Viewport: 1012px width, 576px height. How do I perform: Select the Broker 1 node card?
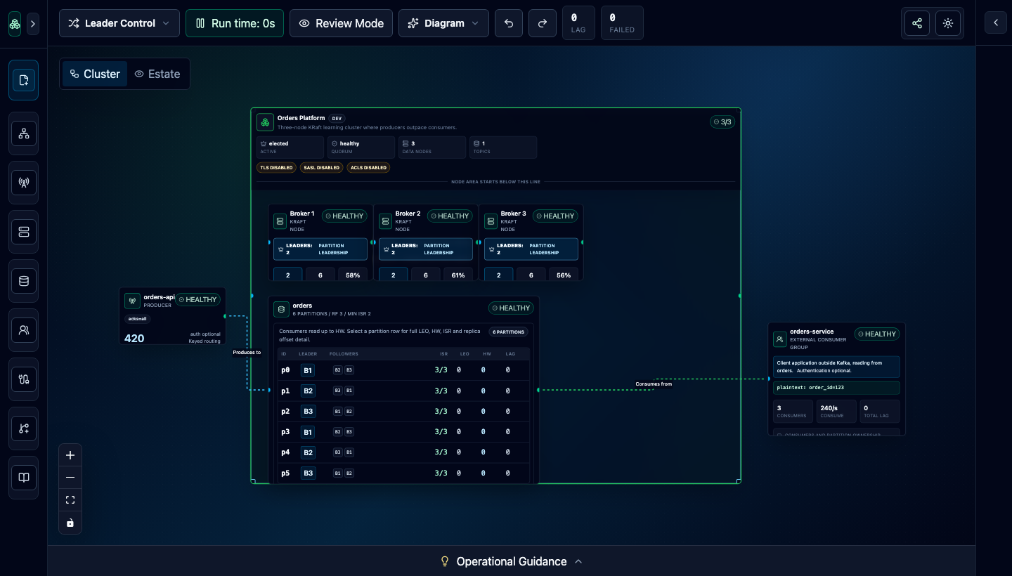[x=320, y=242]
